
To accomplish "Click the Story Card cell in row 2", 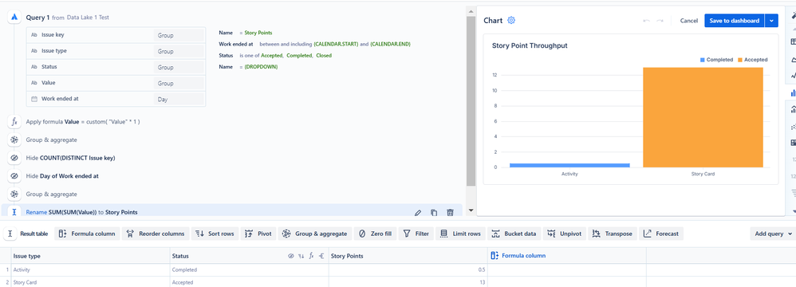I will 90,282.
